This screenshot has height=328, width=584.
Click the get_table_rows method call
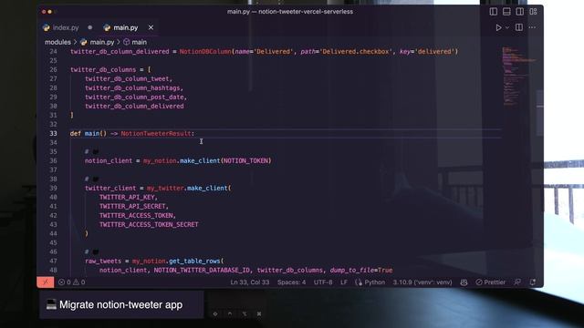[194, 261]
